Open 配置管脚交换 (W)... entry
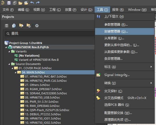156x125 pixels. [x=125, y=113]
